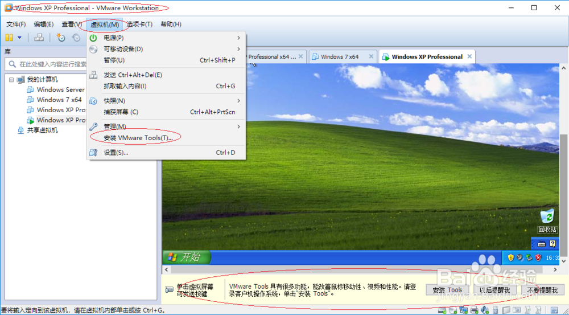Click the yellow shield icon in the XP tray

point(511,257)
